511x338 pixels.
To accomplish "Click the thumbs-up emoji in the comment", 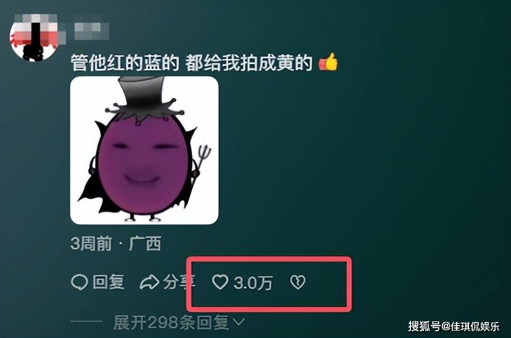I will (x=328, y=62).
